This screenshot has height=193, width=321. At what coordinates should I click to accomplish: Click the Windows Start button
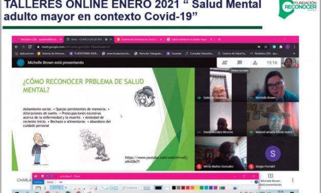pos(17,192)
